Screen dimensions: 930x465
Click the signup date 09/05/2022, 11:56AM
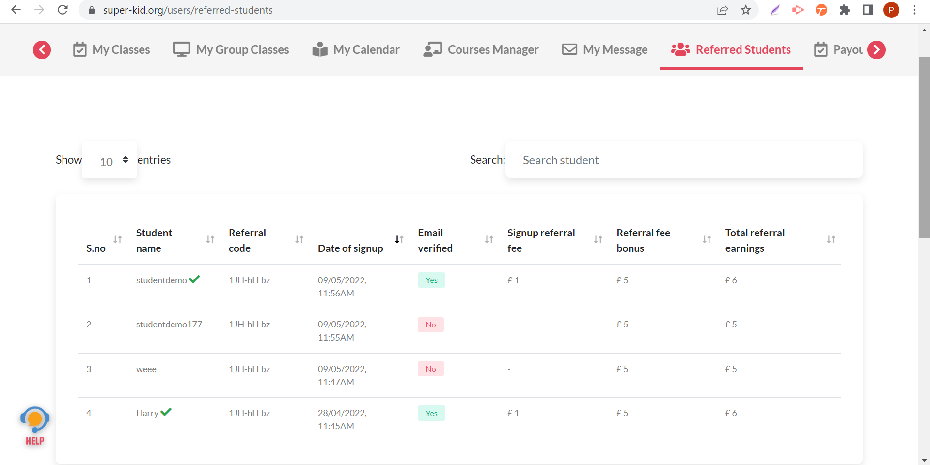pos(342,287)
